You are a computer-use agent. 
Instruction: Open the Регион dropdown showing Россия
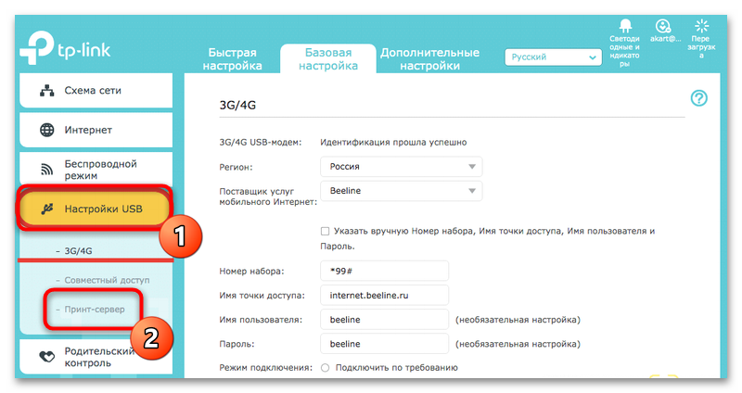click(402, 167)
